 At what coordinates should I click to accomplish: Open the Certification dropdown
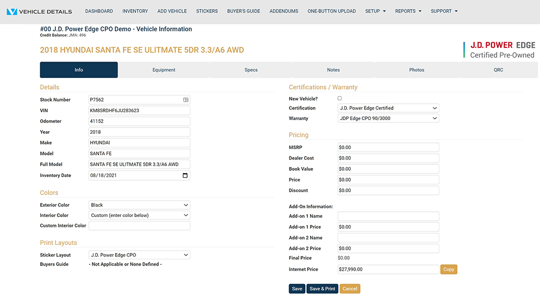[x=388, y=108]
